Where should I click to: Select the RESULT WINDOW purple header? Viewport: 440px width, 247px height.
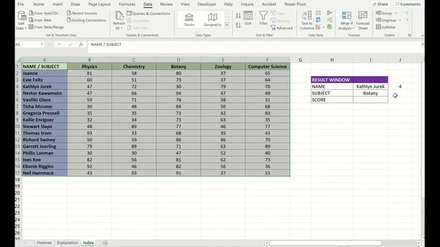(x=349, y=80)
